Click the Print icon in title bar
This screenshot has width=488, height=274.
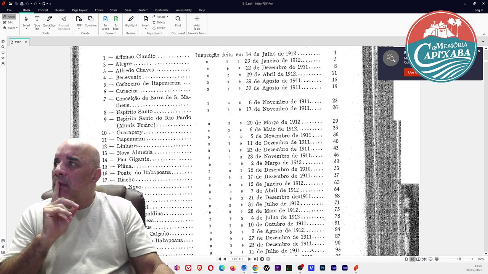pyautogui.click(x=21, y=4)
